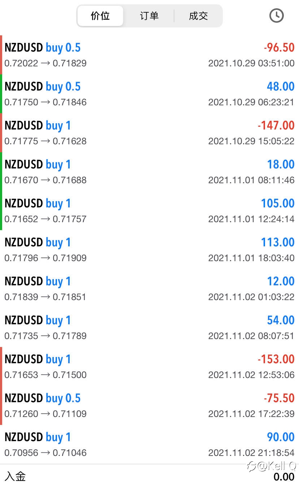Image resolution: width=299 pixels, height=483 pixels.
Task: Switch to the 价位 tab
Action: (x=100, y=16)
